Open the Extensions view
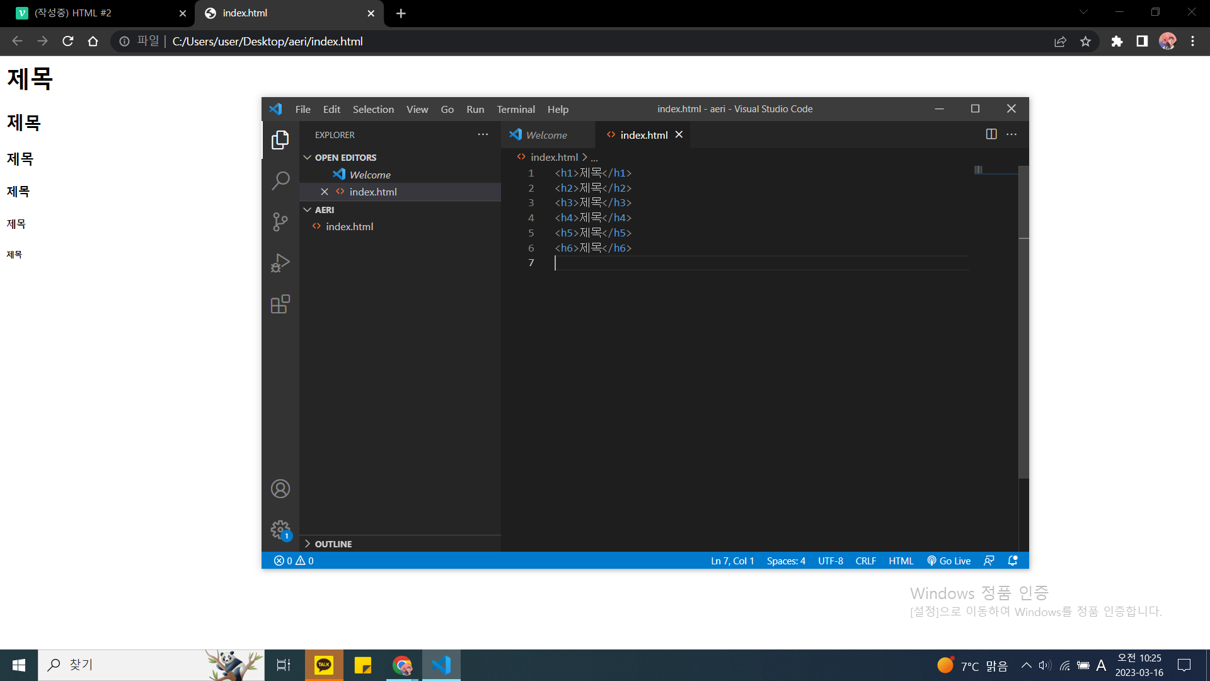The width and height of the screenshot is (1210, 681). (x=280, y=305)
